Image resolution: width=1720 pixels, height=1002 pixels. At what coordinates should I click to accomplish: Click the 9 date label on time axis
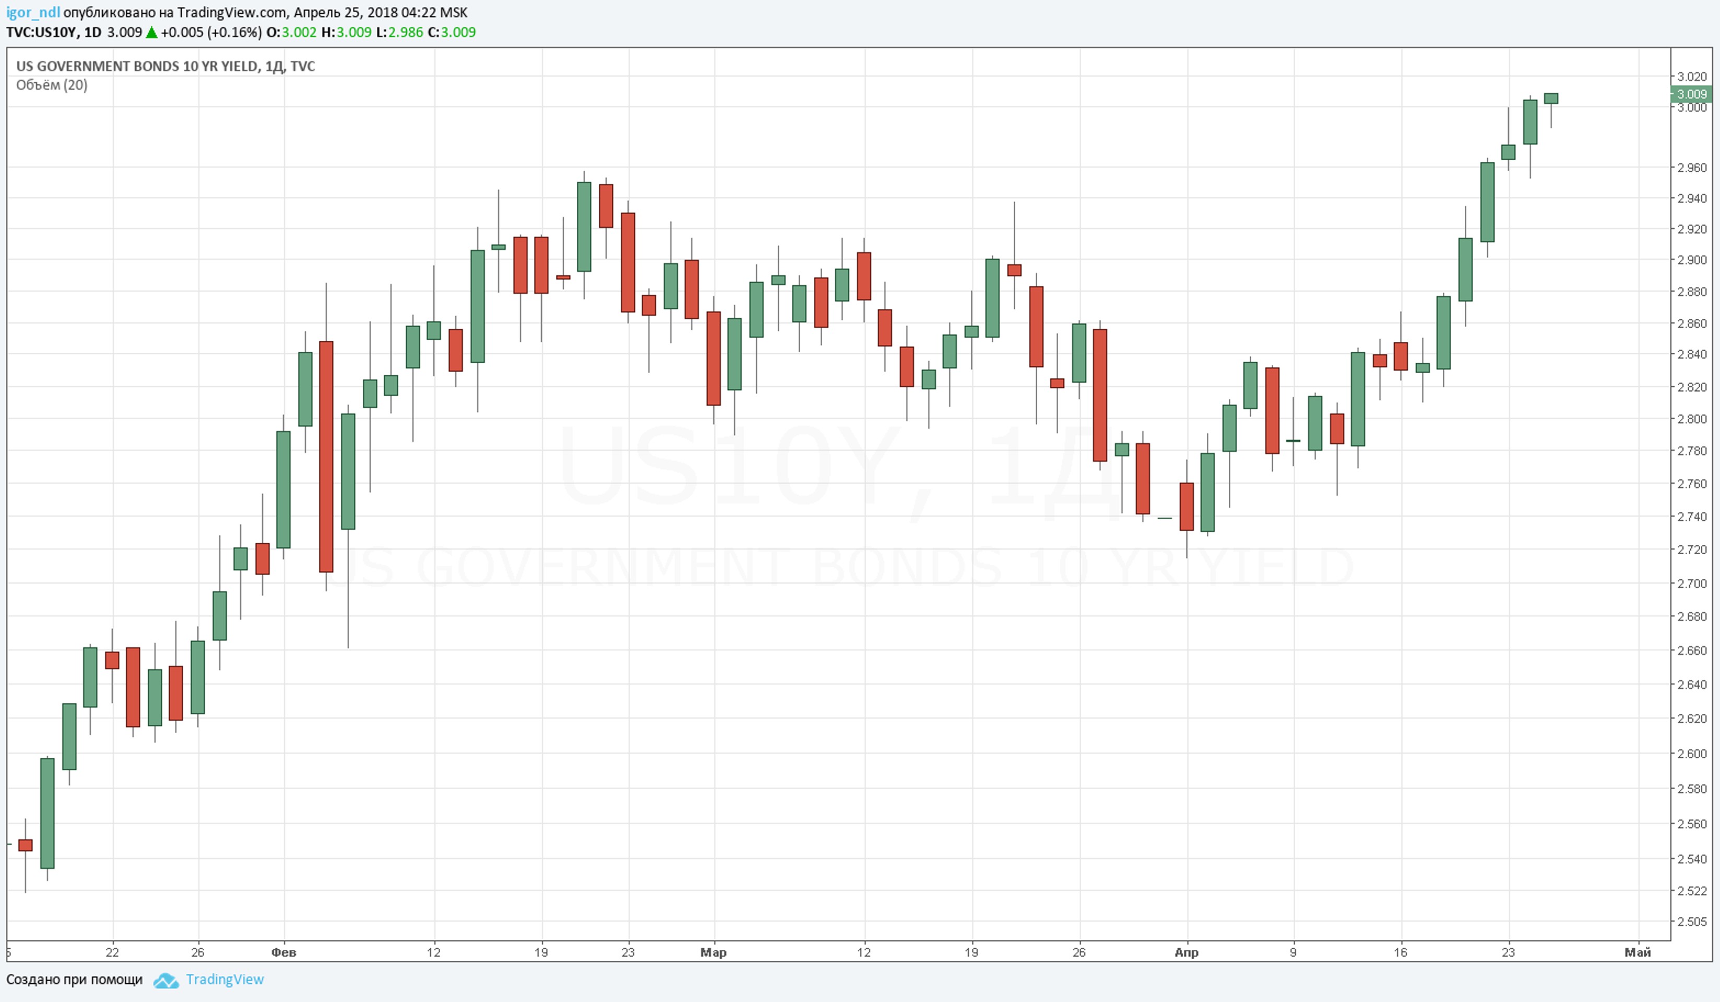point(1294,952)
